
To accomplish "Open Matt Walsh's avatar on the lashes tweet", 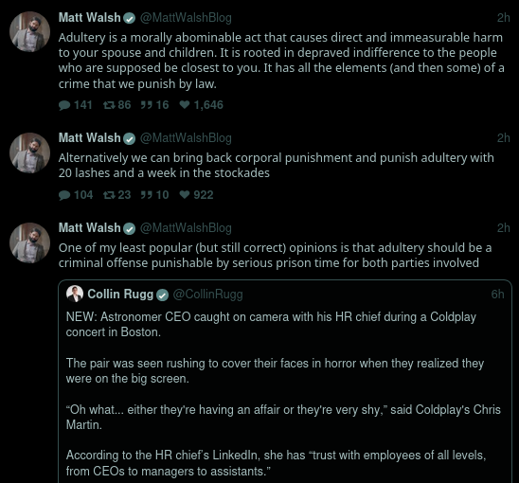I will click(x=29, y=152).
